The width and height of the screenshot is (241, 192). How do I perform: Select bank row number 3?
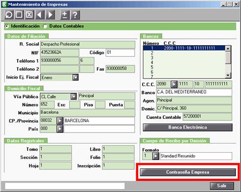click(x=184, y=57)
